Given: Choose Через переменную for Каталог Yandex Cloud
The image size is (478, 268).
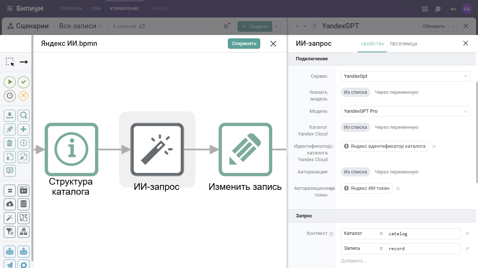Looking at the screenshot, I should pyautogui.click(x=397, y=127).
